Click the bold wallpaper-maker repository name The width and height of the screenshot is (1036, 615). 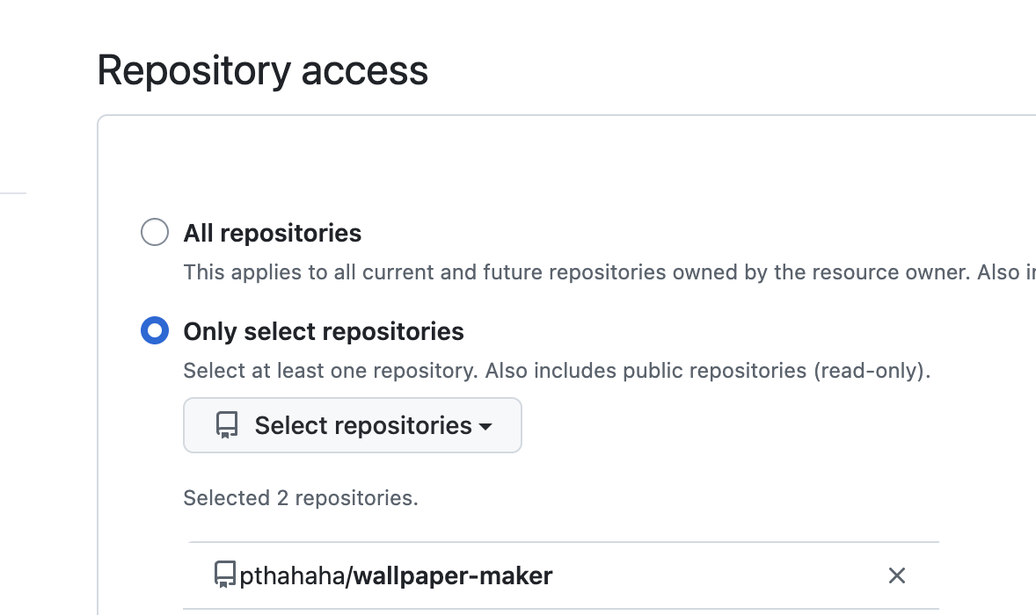pyautogui.click(x=453, y=576)
